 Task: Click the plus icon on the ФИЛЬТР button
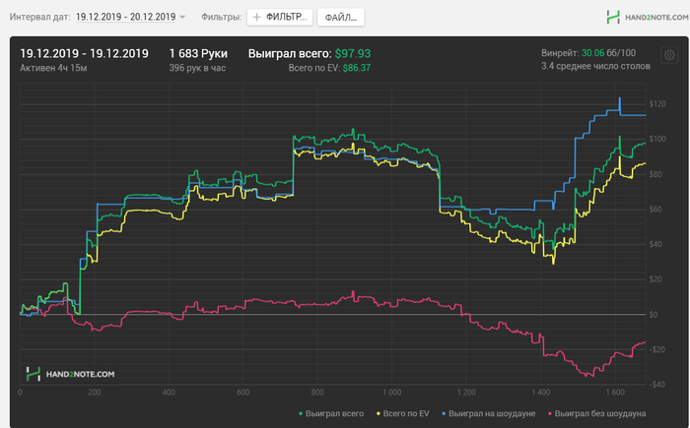coord(256,17)
